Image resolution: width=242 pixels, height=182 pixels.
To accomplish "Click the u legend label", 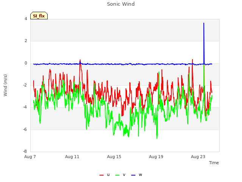I will [x=108, y=175].
